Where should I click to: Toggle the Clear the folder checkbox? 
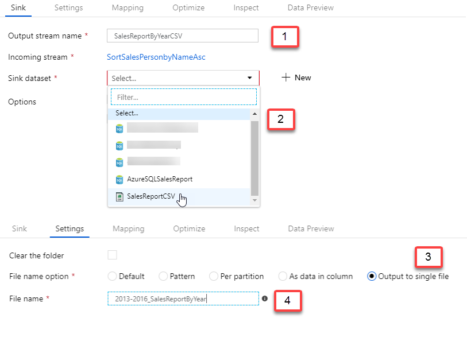click(112, 255)
